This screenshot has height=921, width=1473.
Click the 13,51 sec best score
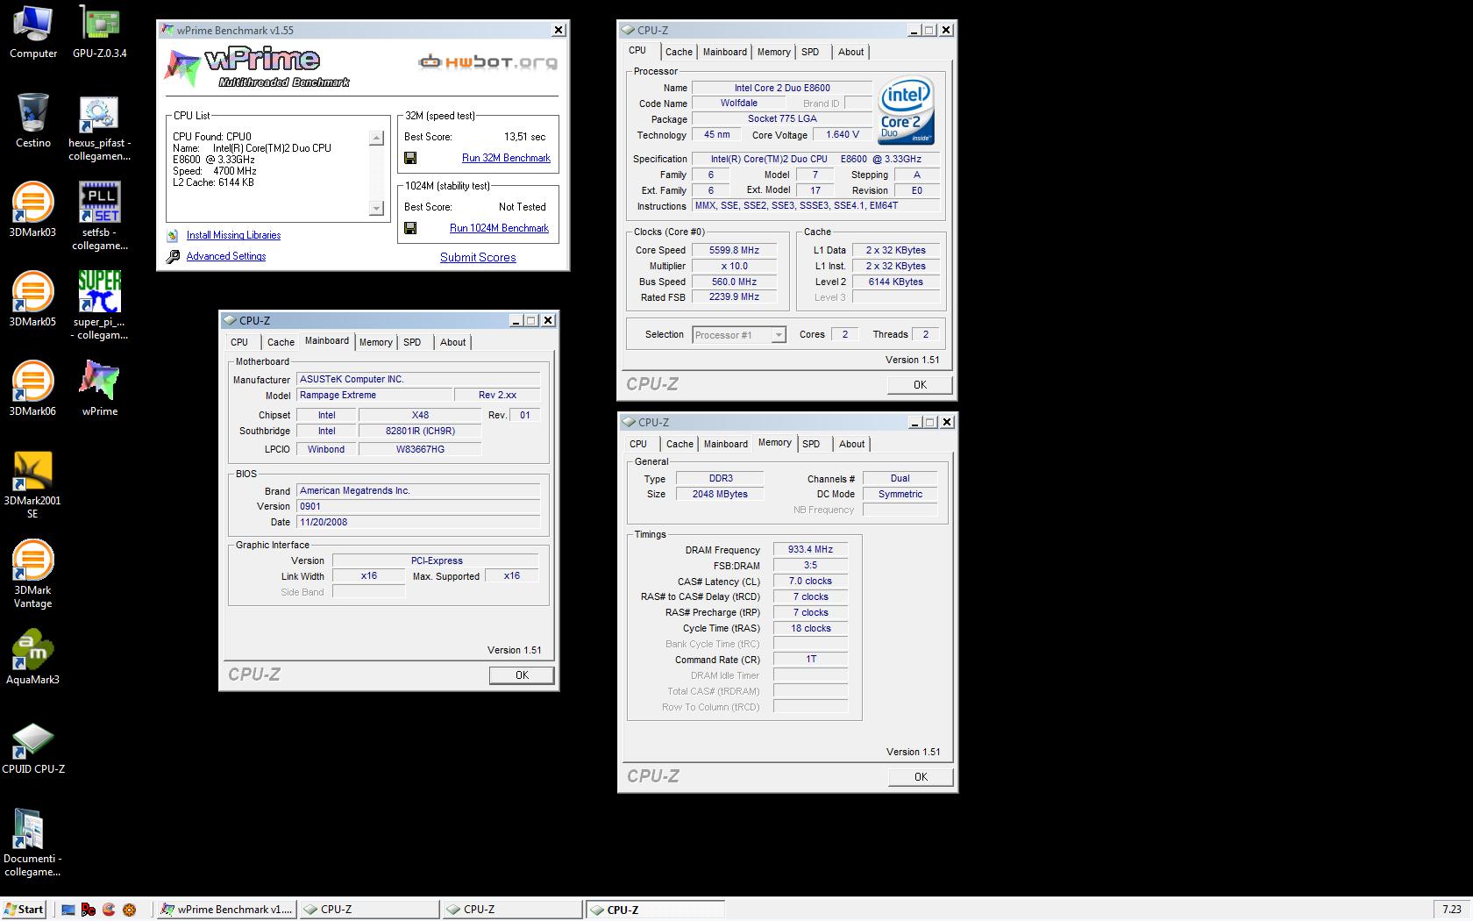click(524, 137)
